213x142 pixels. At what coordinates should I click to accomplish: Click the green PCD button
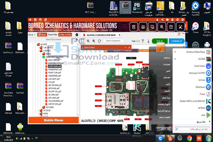pos(160,41)
